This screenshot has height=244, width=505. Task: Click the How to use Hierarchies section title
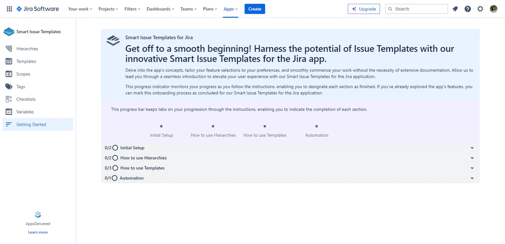[x=144, y=158]
